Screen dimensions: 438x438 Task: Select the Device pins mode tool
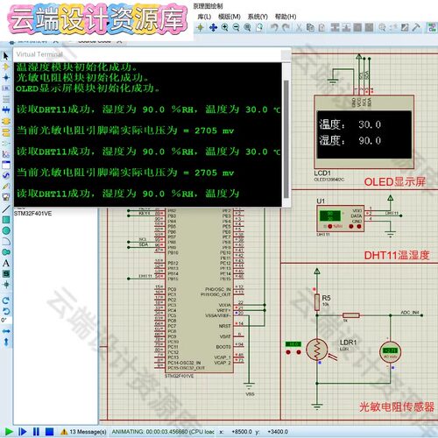[x=6, y=143]
